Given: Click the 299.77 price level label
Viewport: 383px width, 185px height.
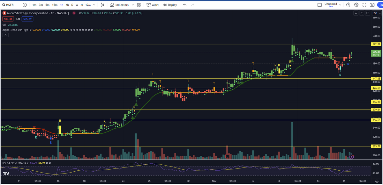Looking at the screenshot, I should coord(376,146).
